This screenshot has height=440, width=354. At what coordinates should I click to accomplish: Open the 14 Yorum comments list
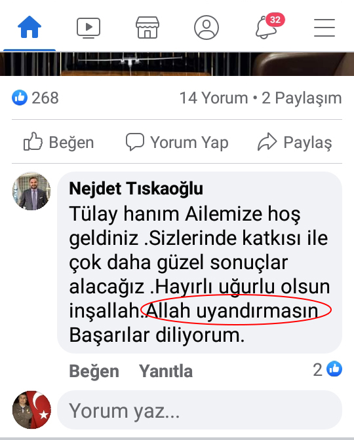[x=214, y=98]
